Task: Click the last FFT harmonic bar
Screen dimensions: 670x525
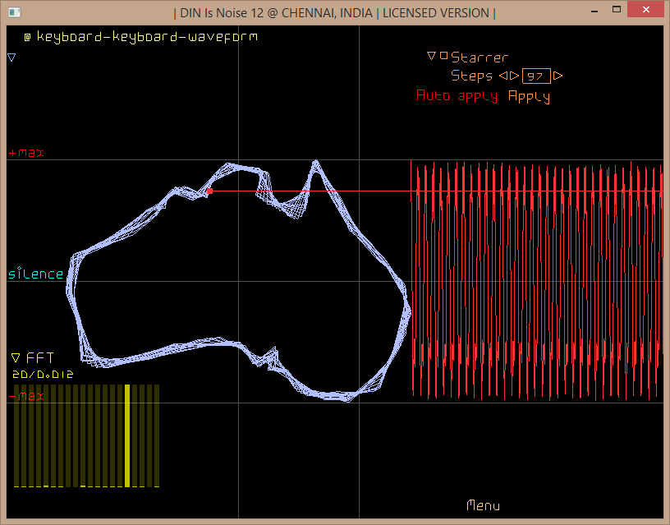Action: click(155, 435)
